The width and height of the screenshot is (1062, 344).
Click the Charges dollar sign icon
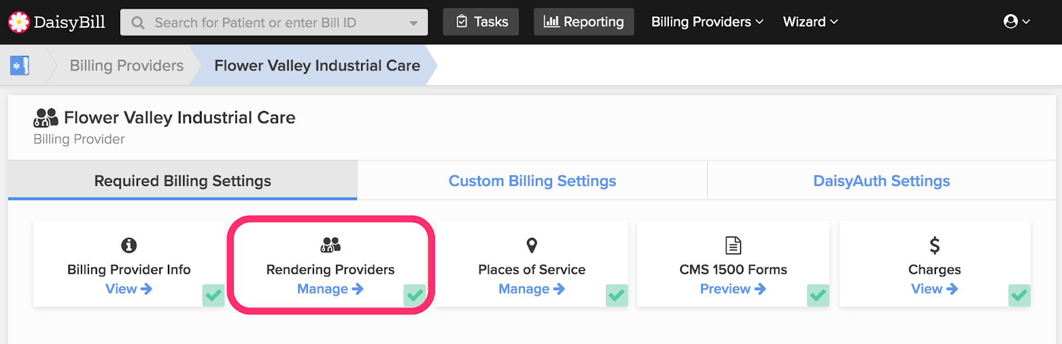[935, 246]
